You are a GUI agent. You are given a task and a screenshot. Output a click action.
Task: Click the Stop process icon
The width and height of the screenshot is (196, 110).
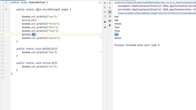pos(105,7)
